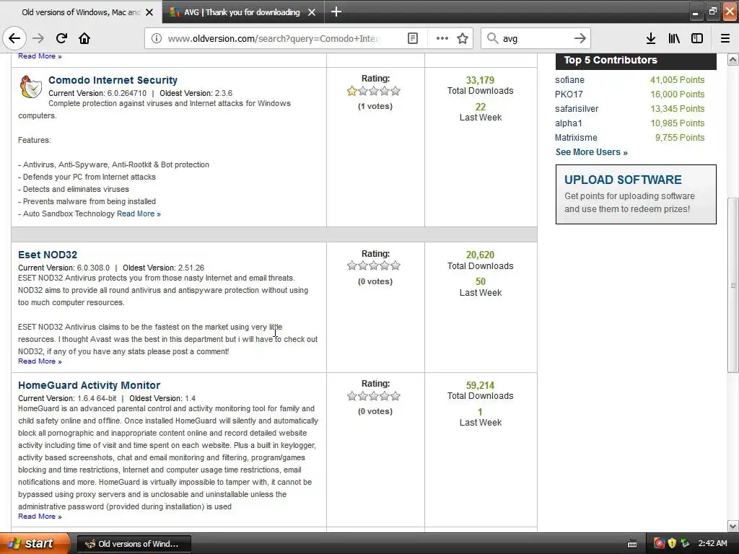Image resolution: width=739 pixels, height=554 pixels.
Task: Click the Read More link at page top
Action: point(40,56)
